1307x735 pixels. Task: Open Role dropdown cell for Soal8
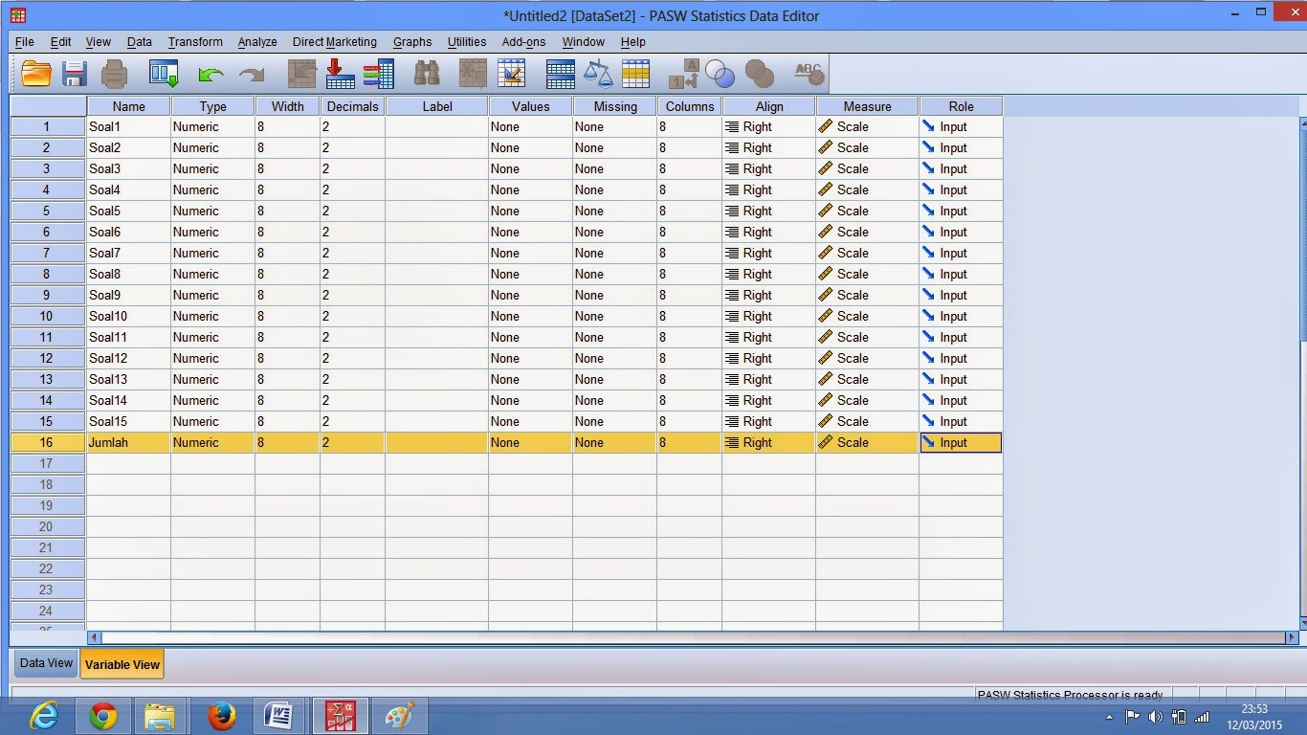[961, 274]
